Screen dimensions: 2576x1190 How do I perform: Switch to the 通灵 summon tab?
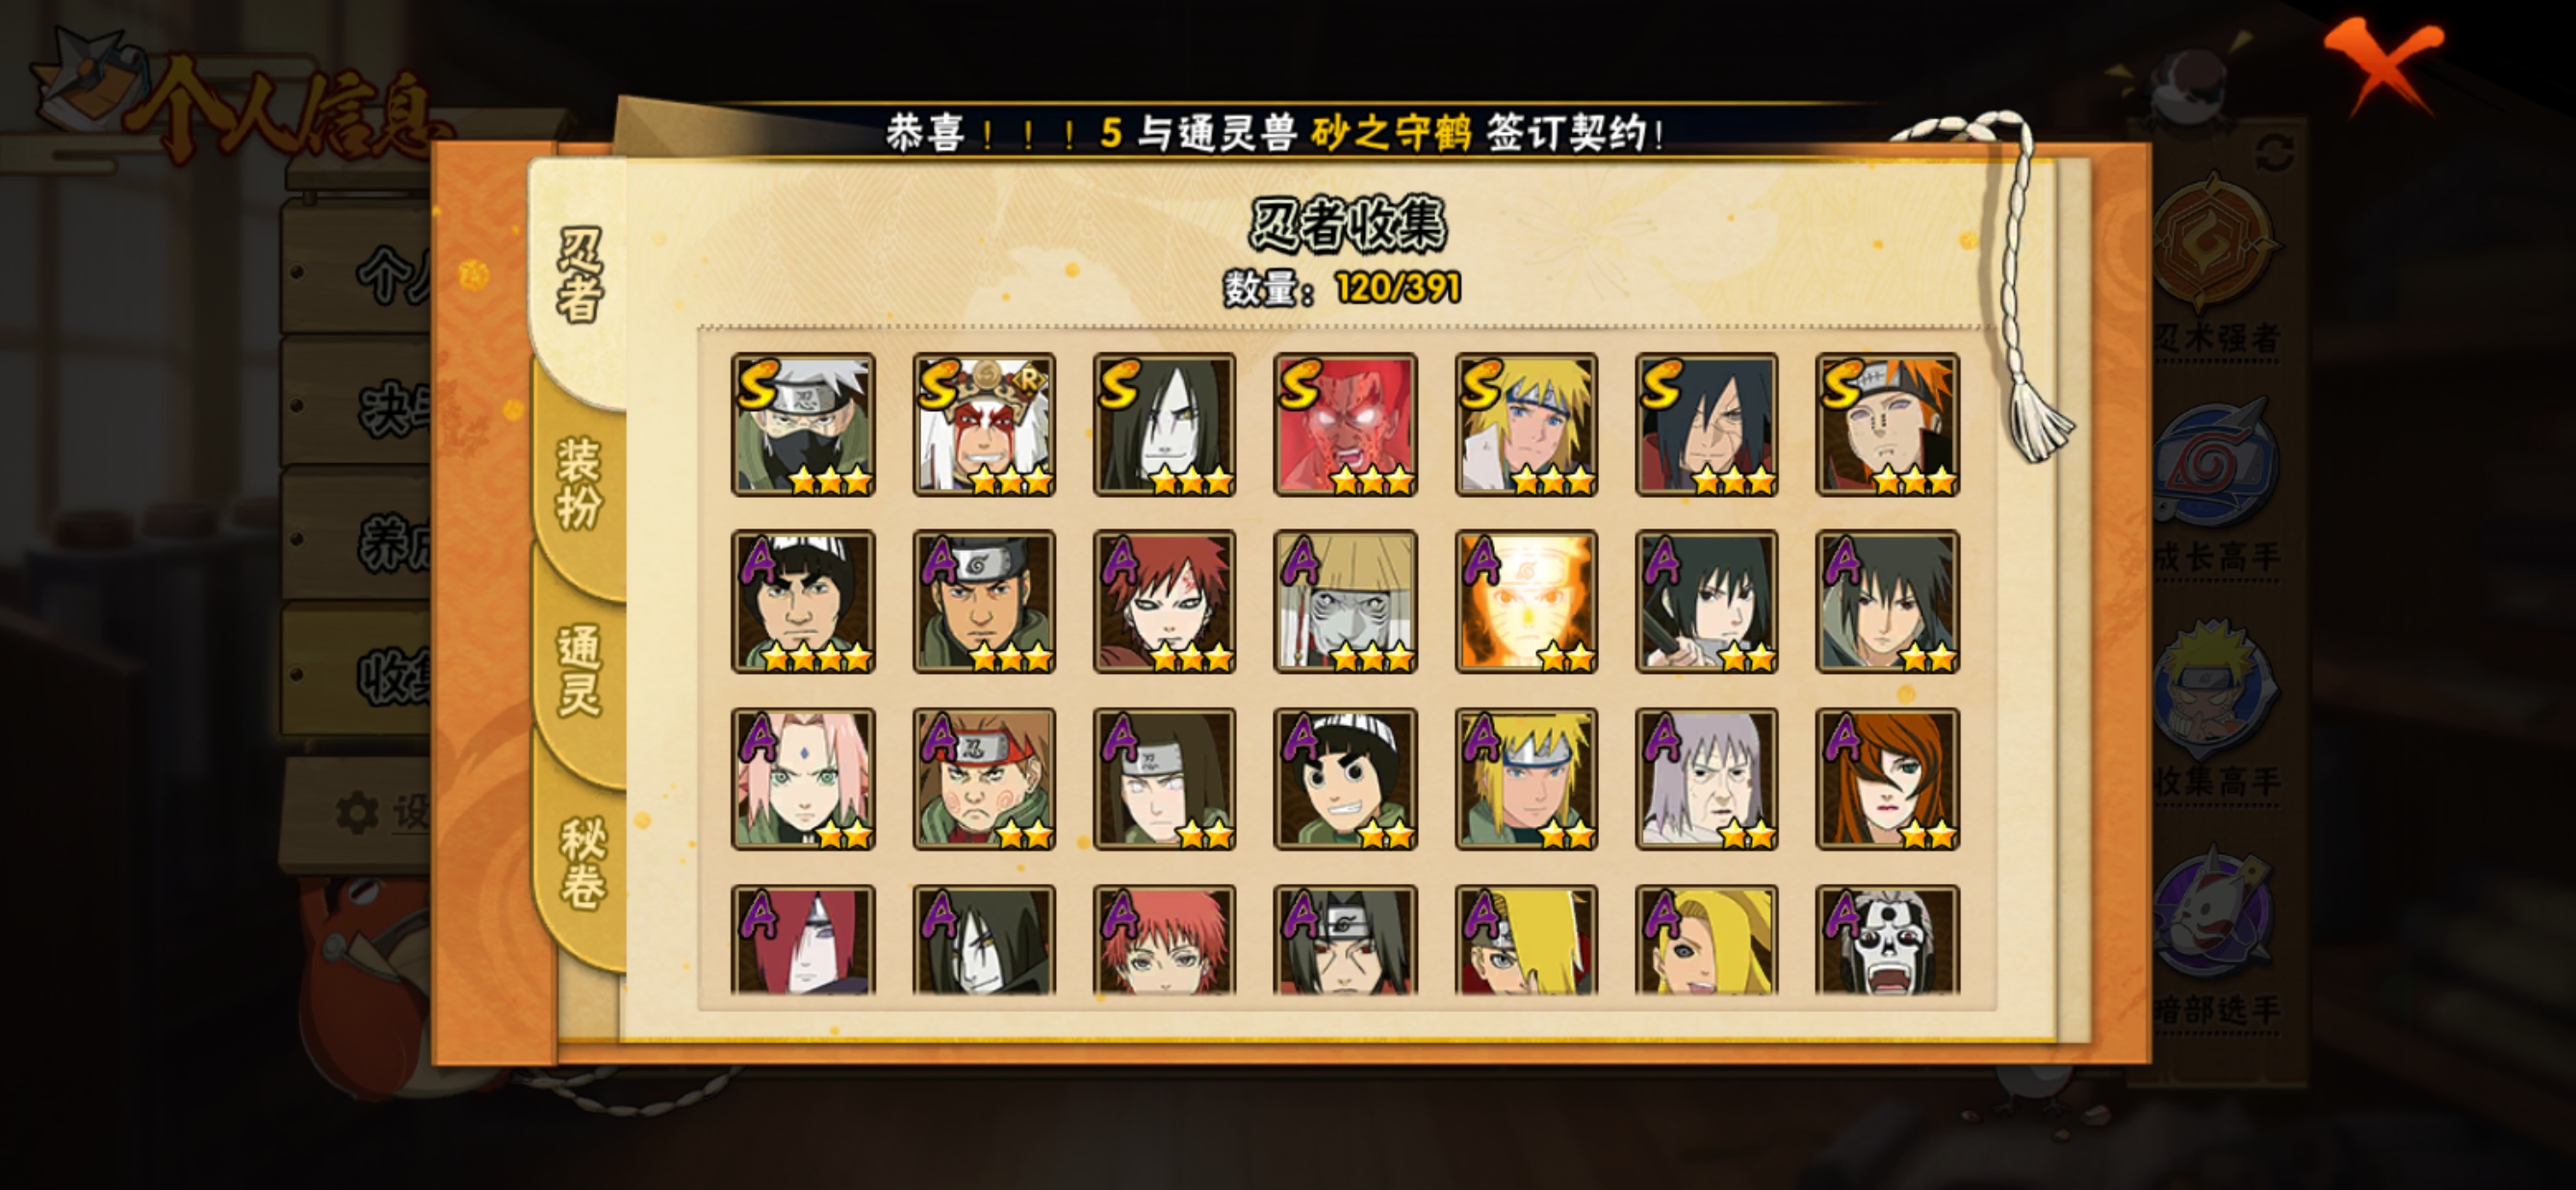579,672
